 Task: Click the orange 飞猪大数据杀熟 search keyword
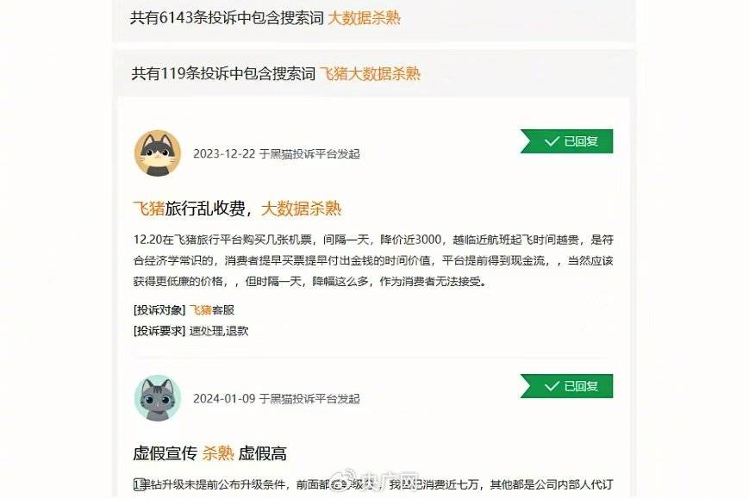click(370, 73)
